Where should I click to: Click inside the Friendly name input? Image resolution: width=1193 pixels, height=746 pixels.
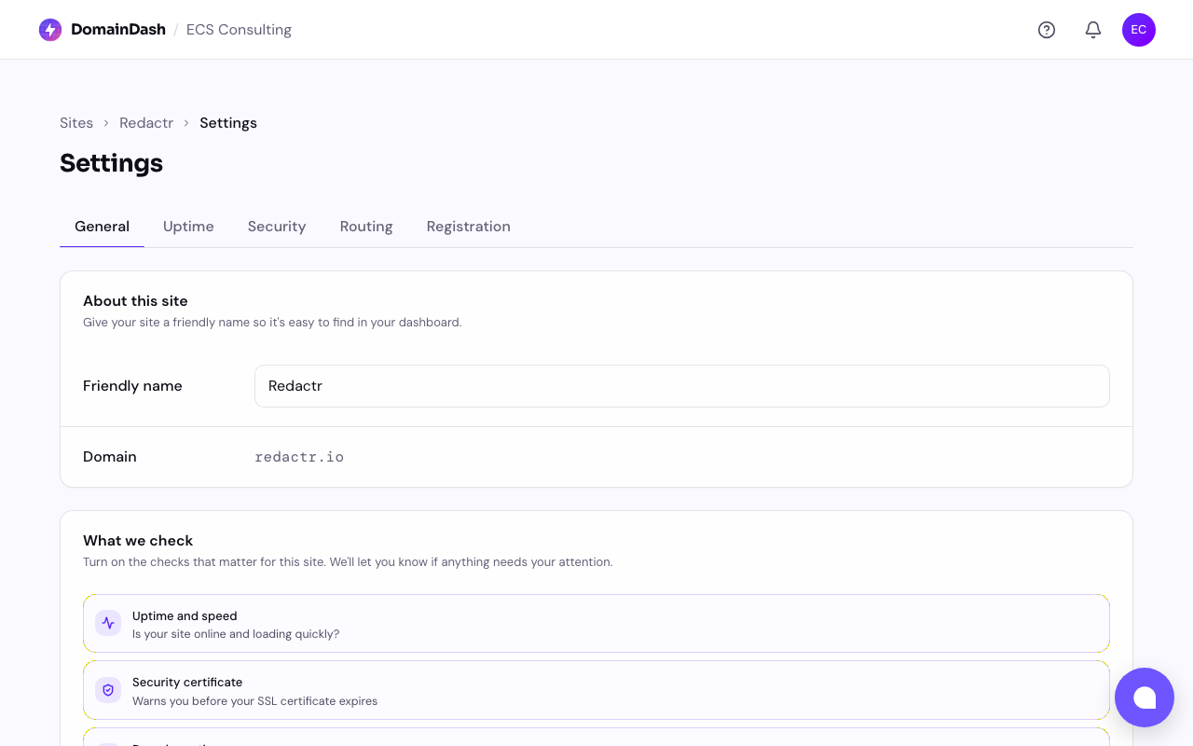coord(682,386)
